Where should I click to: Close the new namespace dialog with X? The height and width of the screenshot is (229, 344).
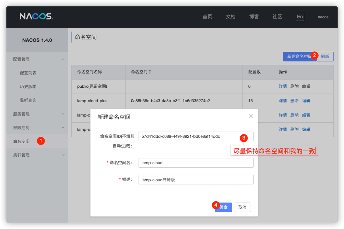(x=251, y=116)
